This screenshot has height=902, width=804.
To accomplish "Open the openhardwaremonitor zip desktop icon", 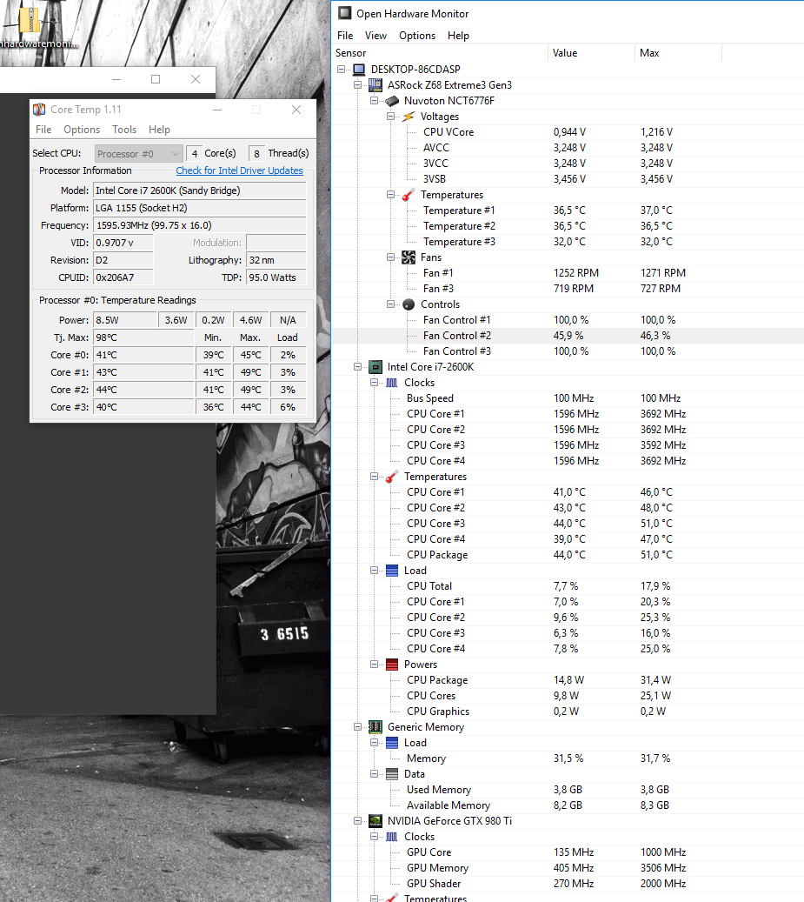I will point(32,26).
